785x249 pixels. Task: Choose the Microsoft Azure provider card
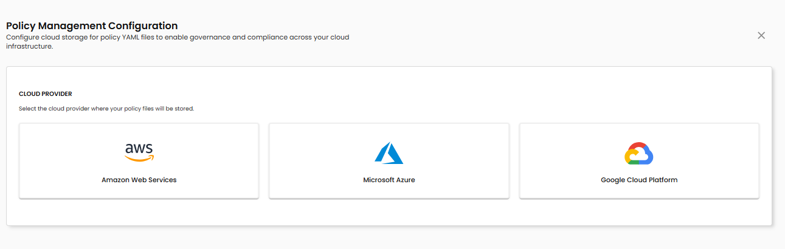[389, 160]
